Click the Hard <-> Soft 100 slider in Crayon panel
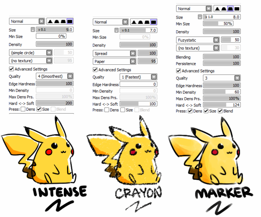261x217 pixels. coord(138,104)
